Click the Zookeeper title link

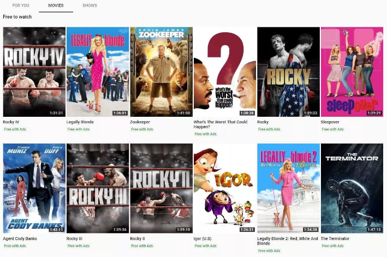(x=140, y=122)
